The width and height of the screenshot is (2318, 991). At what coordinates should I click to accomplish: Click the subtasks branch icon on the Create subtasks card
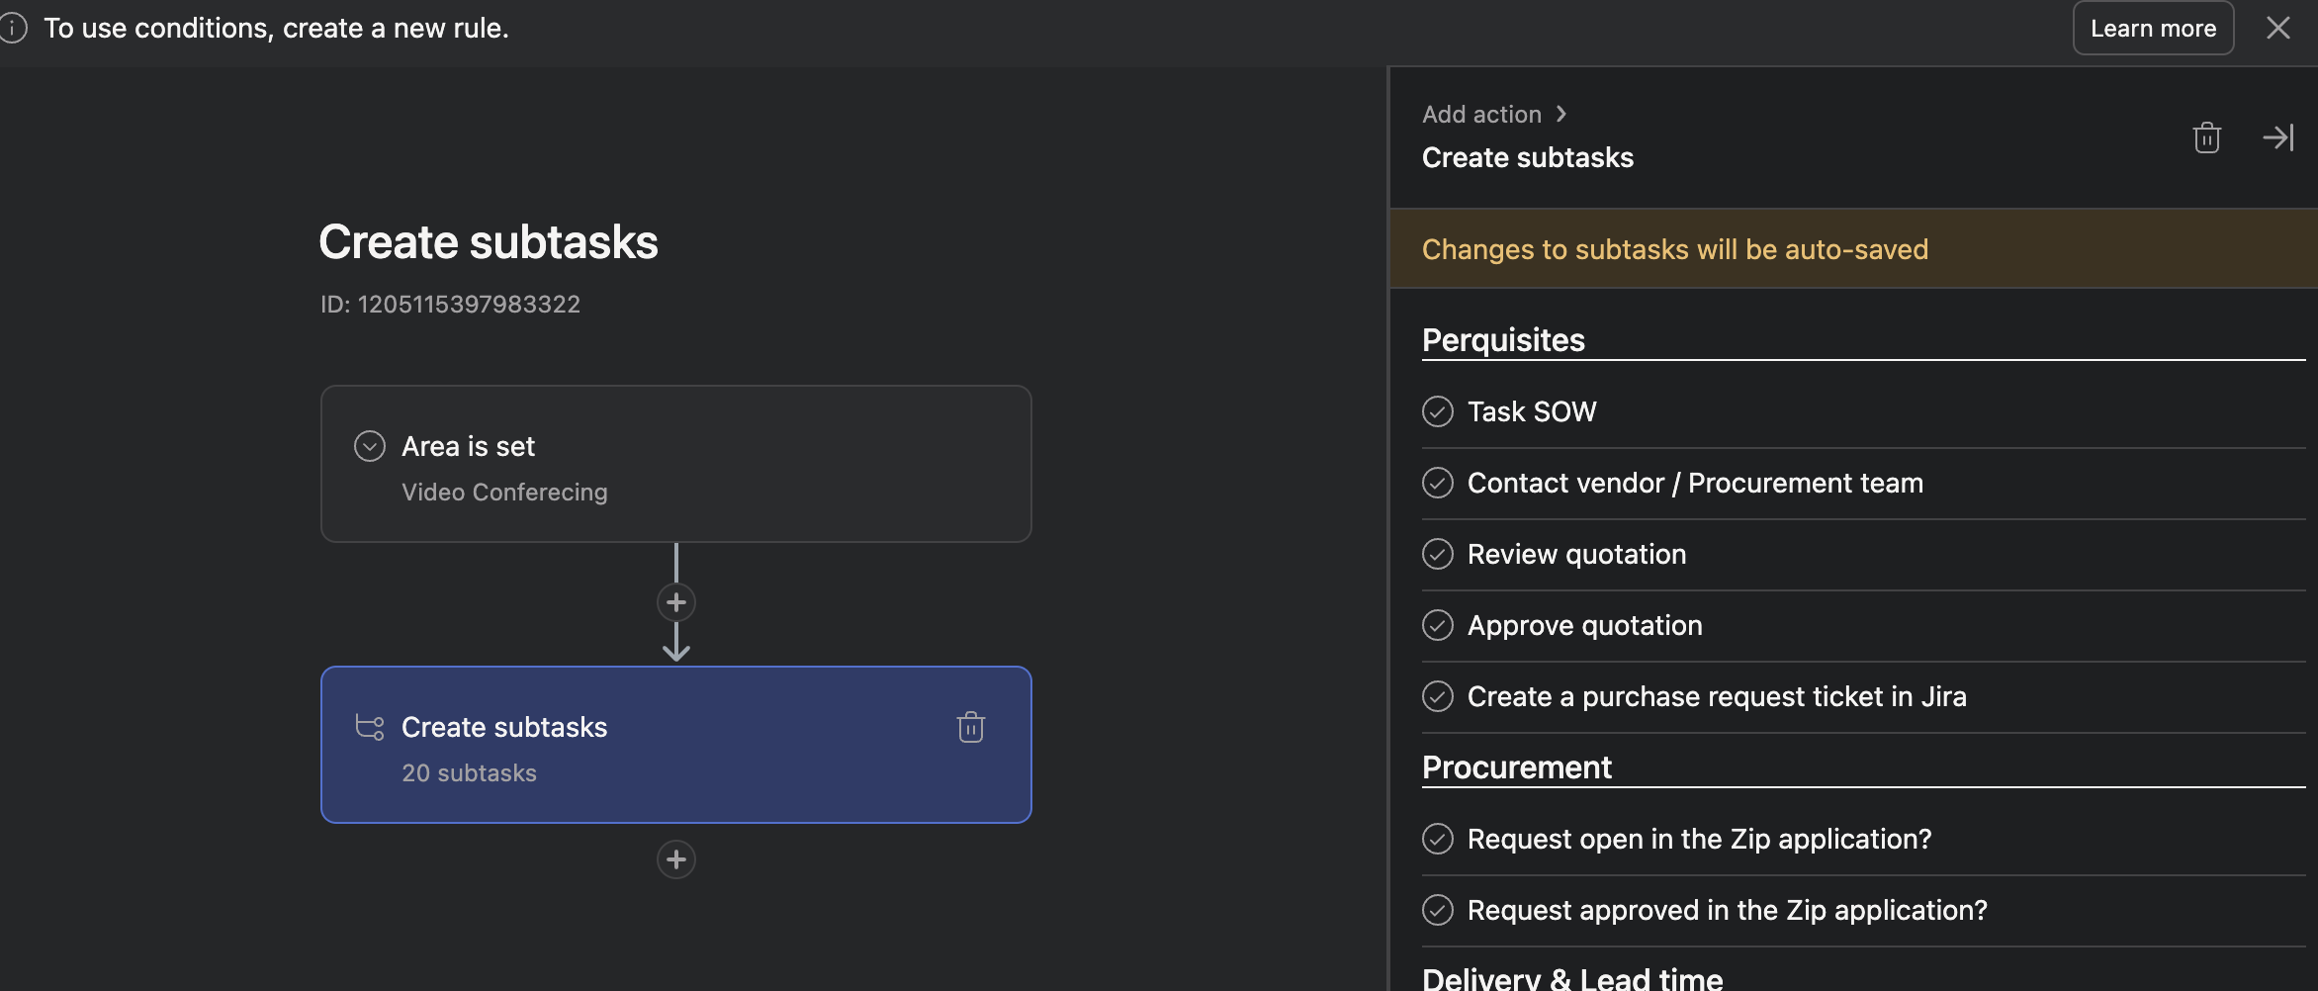pyautogui.click(x=370, y=727)
